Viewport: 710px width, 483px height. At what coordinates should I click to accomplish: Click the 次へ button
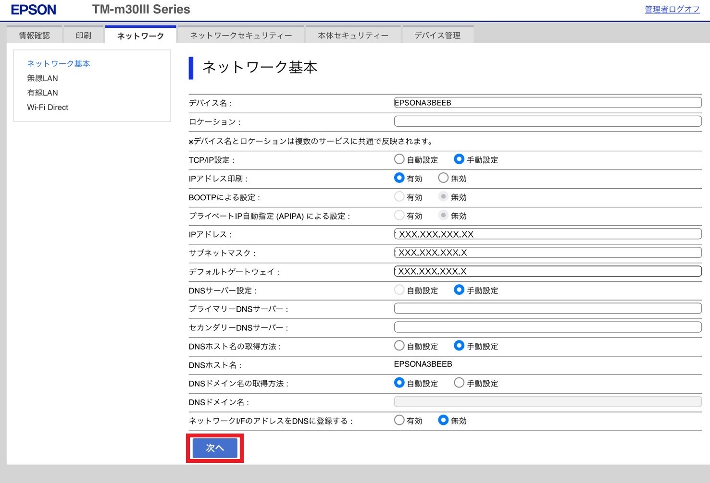[x=215, y=448]
